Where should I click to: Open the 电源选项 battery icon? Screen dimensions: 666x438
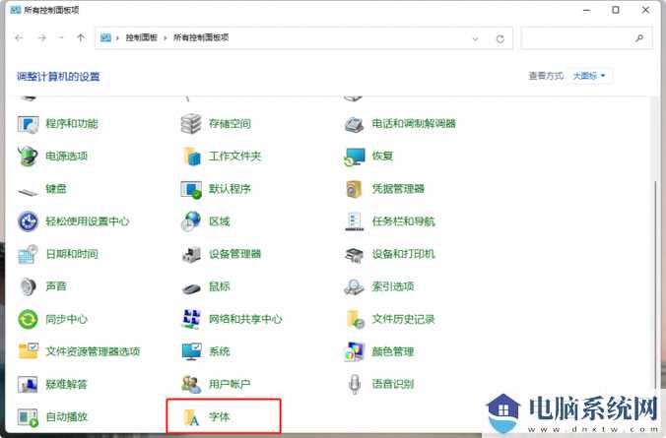click(28, 156)
